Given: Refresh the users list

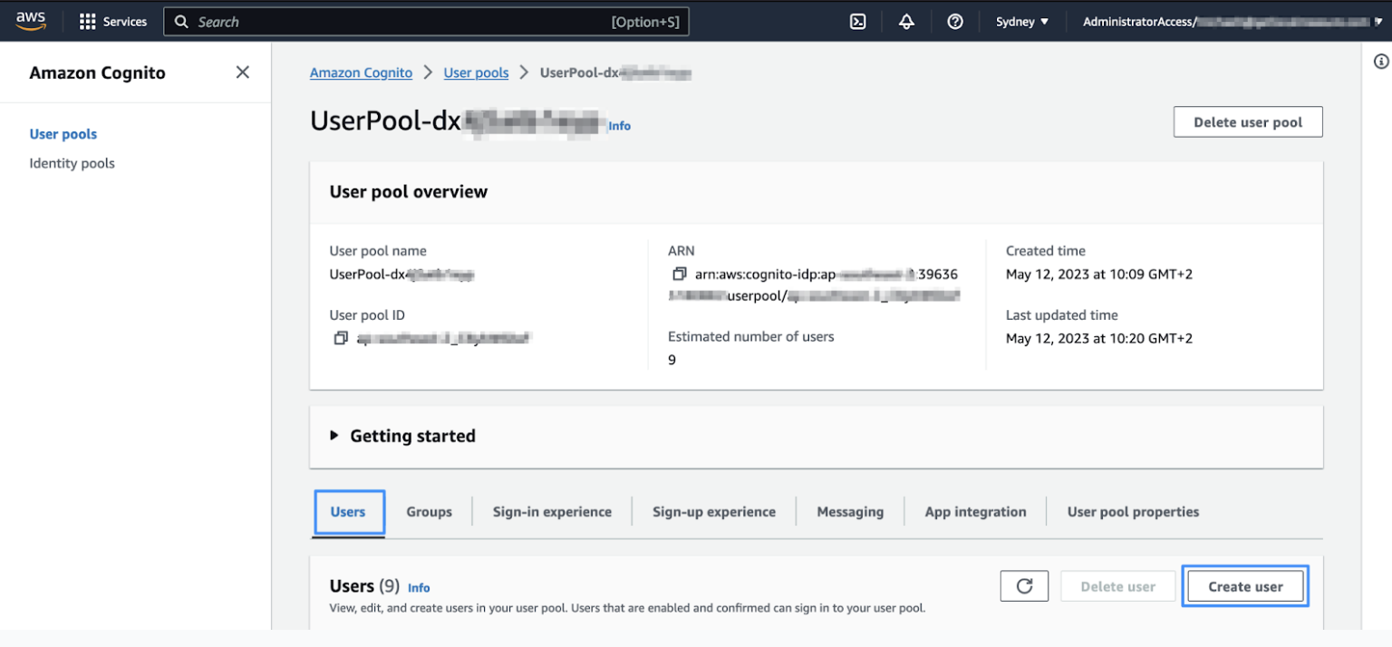Looking at the screenshot, I should [x=1024, y=586].
